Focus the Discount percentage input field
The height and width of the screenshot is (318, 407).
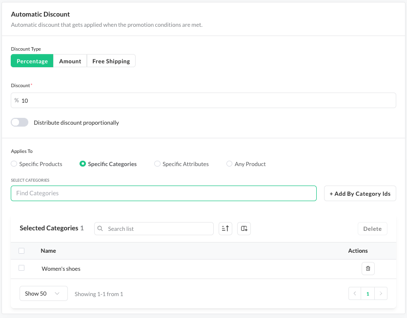click(x=203, y=100)
